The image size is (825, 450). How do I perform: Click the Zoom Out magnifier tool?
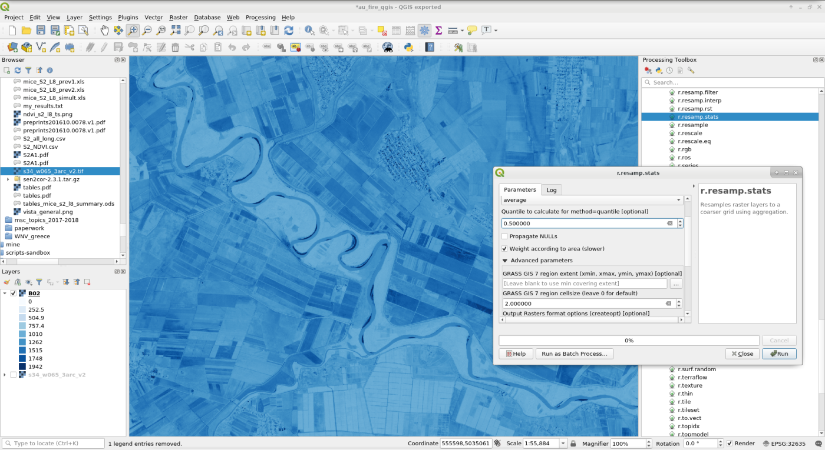[x=147, y=30]
